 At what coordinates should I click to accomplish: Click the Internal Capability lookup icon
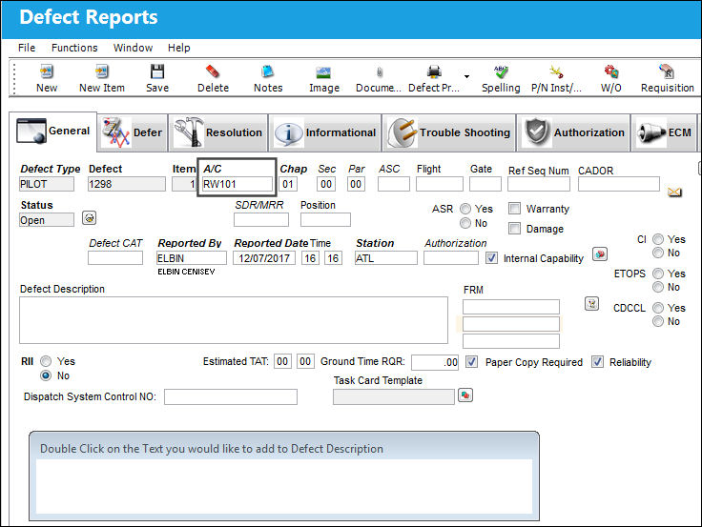pos(600,254)
